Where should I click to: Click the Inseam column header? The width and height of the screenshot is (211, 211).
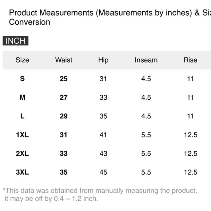pos(146,60)
